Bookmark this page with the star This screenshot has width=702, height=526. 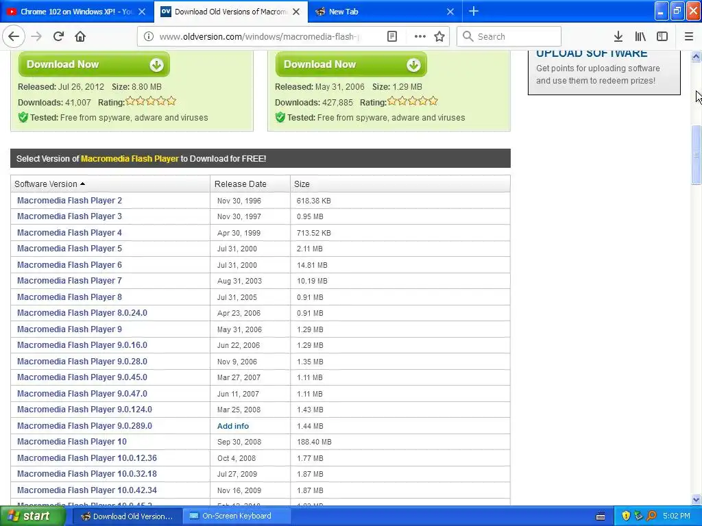(439, 36)
